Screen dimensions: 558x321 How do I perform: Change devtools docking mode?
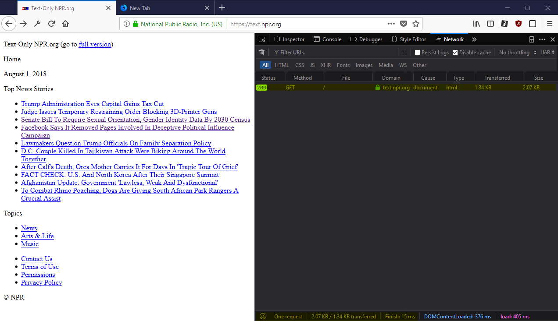tap(532, 39)
